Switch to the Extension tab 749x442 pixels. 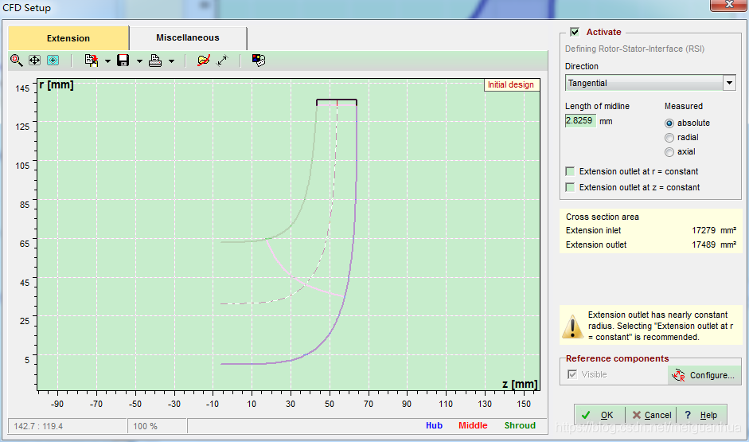click(x=68, y=38)
